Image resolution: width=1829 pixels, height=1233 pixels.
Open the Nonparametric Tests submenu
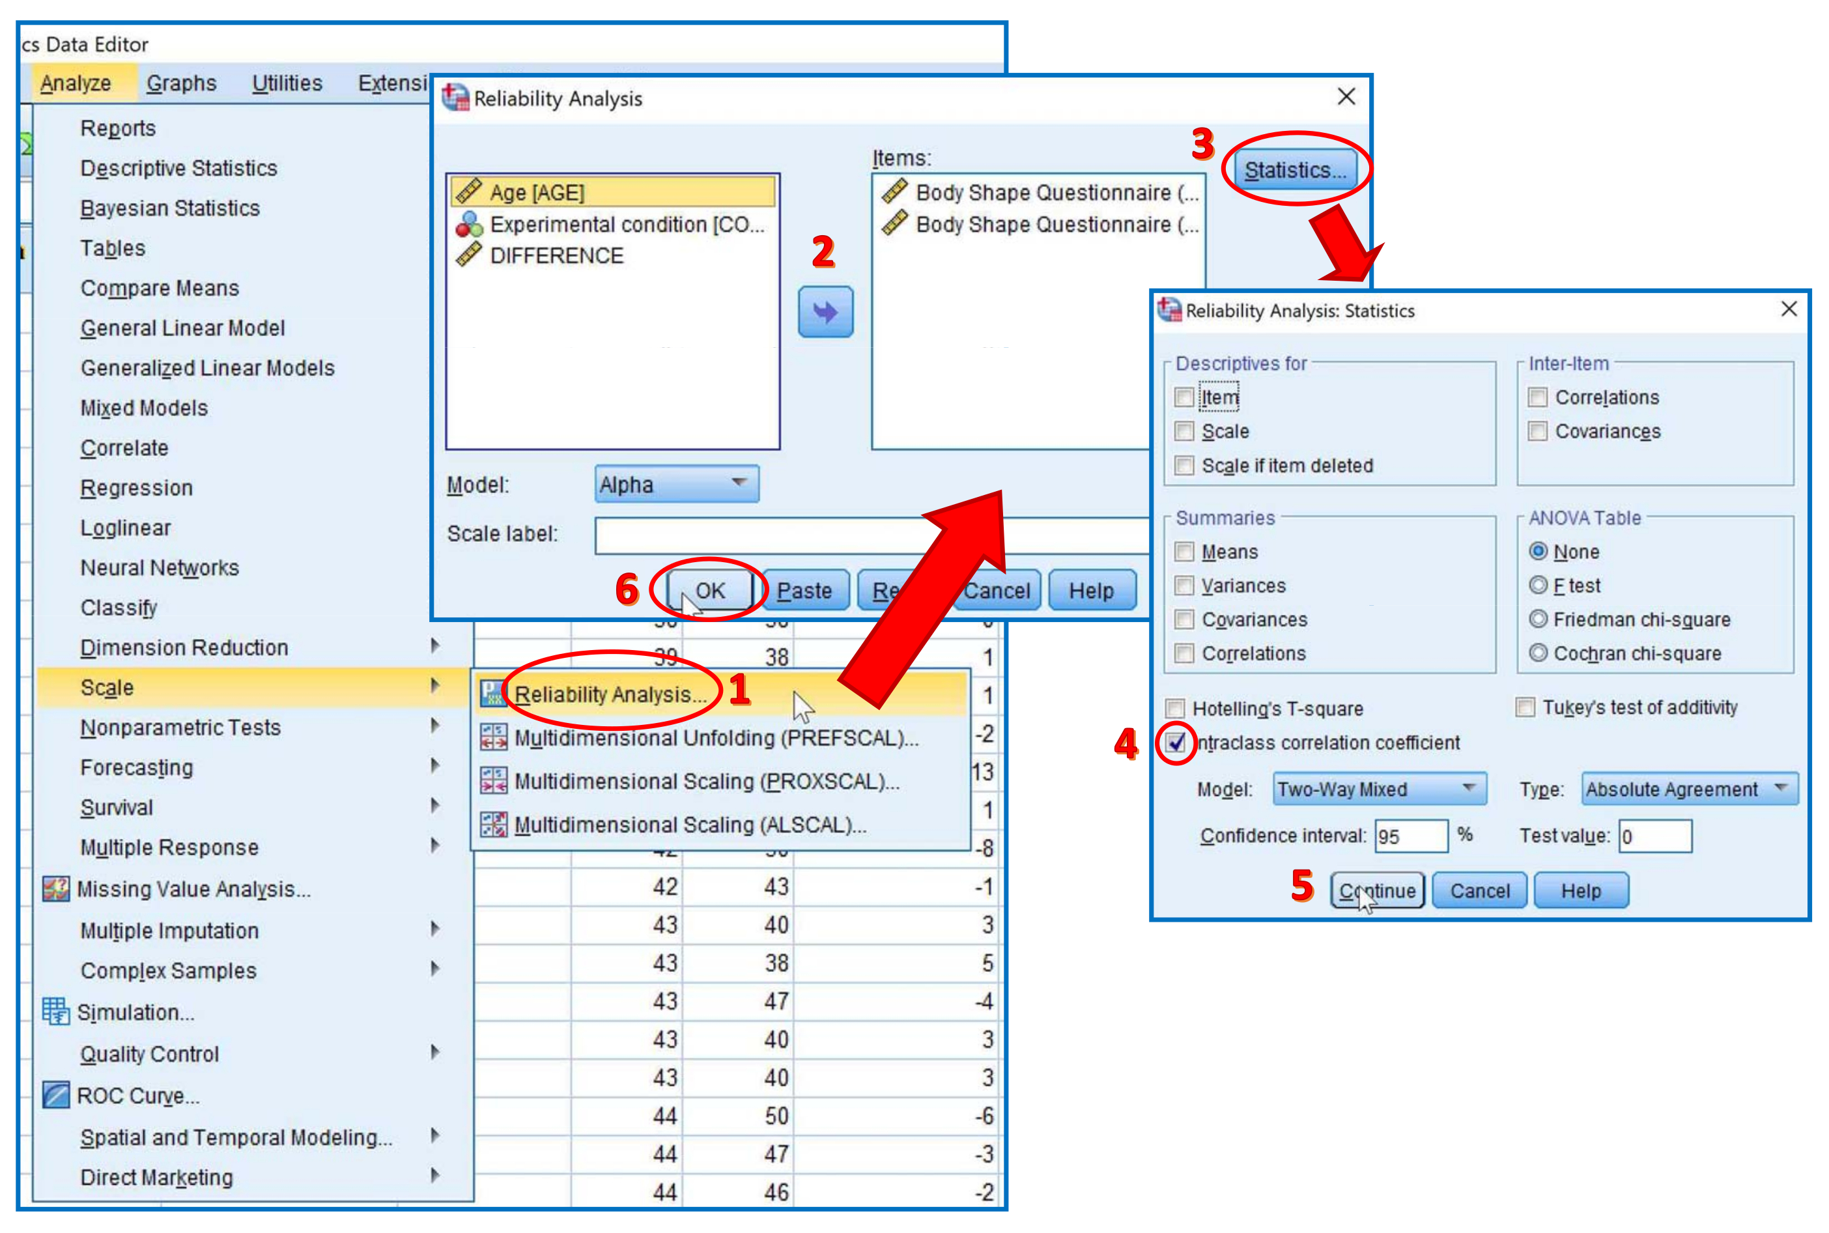point(181,728)
